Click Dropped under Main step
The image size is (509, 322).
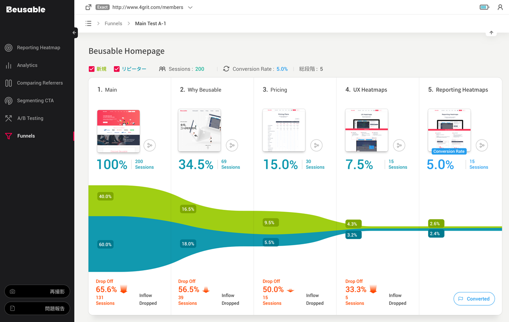[148, 303]
